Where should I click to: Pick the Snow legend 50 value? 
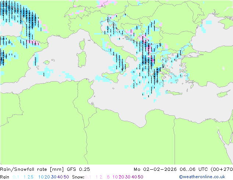pos(140,177)
